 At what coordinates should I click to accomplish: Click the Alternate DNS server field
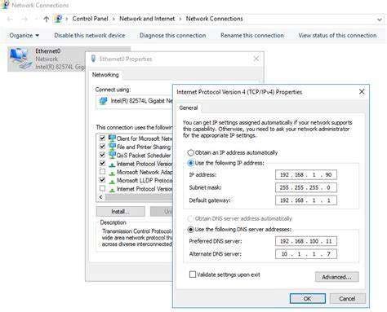tap(306, 254)
